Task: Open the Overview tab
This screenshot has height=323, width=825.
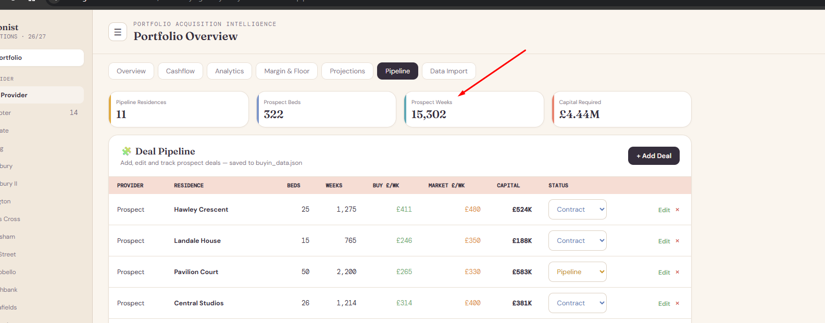Action: click(131, 71)
